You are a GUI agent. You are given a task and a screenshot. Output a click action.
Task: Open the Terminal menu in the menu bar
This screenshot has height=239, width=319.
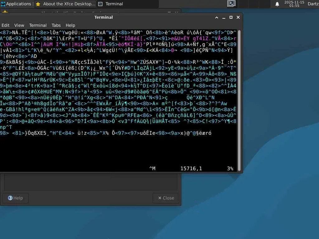[x=38, y=25]
